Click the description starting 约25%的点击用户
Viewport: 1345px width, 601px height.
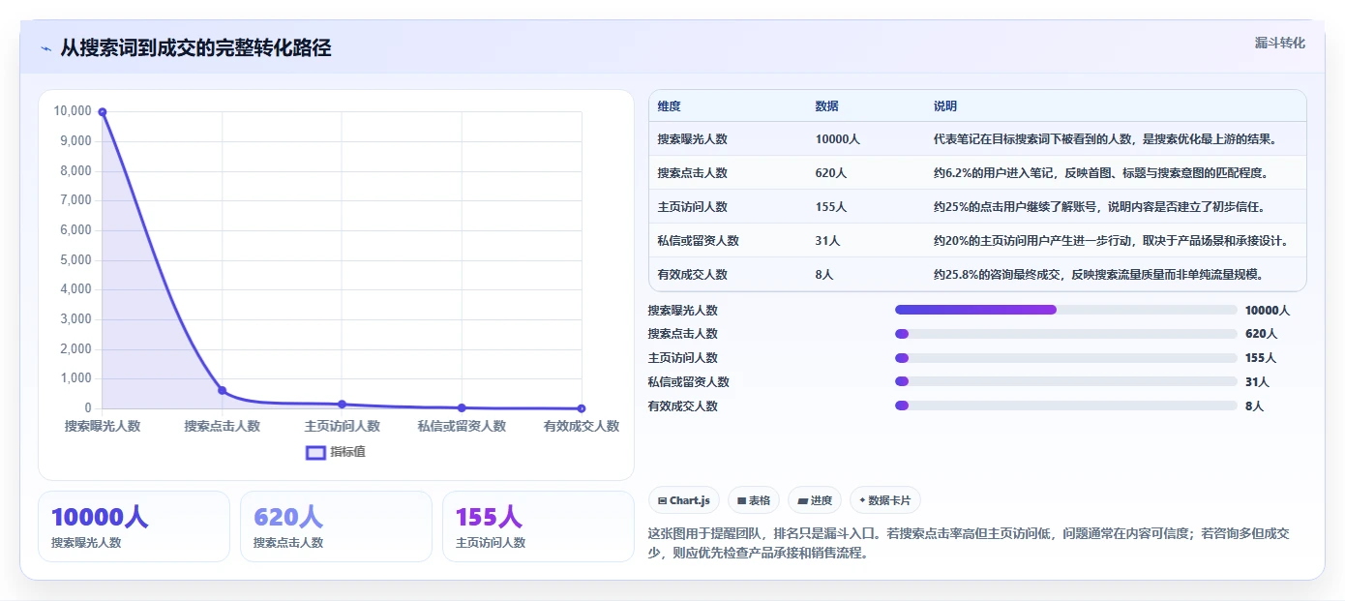click(1099, 207)
